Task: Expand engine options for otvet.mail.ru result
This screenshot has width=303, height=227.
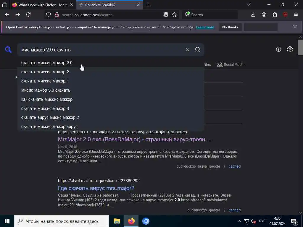Action: click(225, 210)
